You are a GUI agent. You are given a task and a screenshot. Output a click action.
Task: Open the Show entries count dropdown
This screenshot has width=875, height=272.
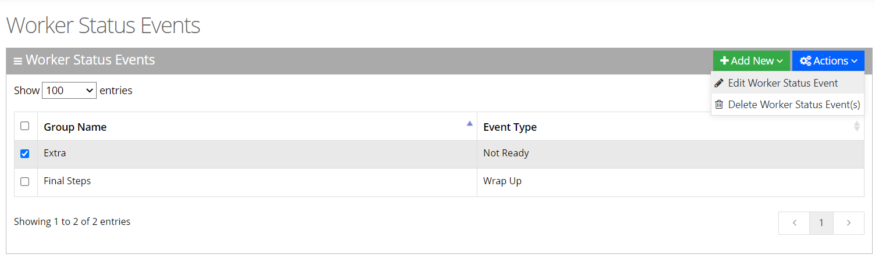[x=69, y=91]
